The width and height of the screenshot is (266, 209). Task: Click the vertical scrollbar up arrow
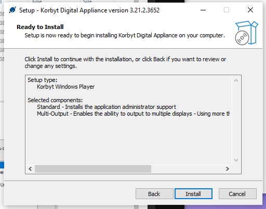[236, 80]
